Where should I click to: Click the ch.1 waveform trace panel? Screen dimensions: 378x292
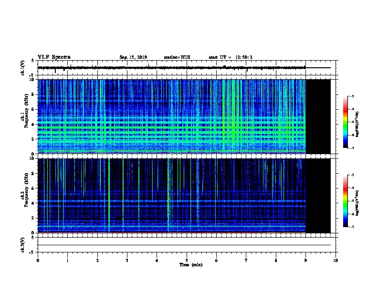tap(187, 68)
